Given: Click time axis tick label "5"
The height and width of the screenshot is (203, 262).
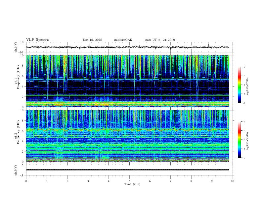Looking at the screenshot, I should coord(129,181).
